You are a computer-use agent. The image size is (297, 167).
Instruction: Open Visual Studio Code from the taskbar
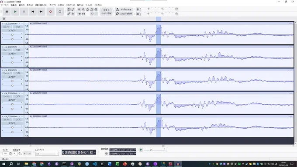click(94, 164)
